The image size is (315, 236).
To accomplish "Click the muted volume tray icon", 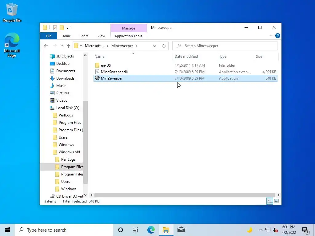I will 275,230.
